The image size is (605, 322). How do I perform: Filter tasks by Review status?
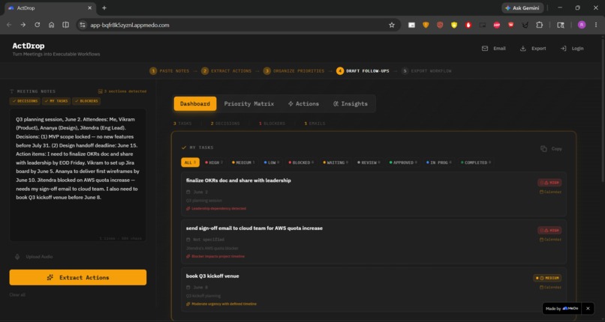click(x=369, y=162)
